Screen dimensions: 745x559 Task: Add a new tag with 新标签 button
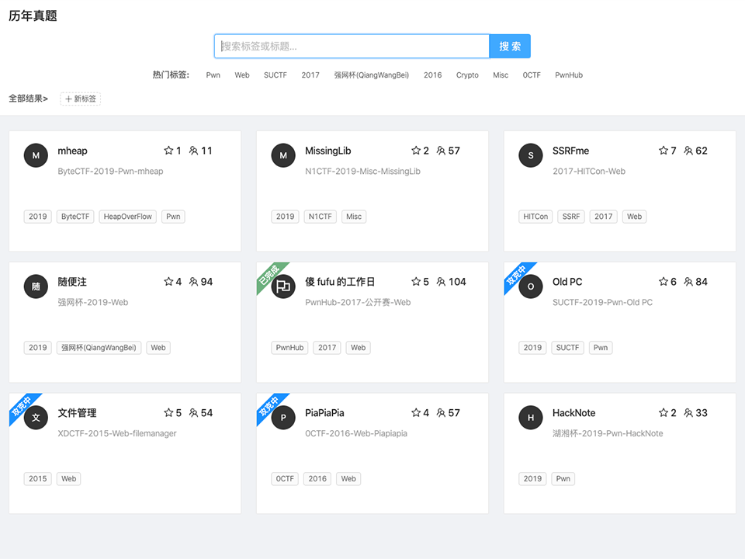pyautogui.click(x=81, y=99)
